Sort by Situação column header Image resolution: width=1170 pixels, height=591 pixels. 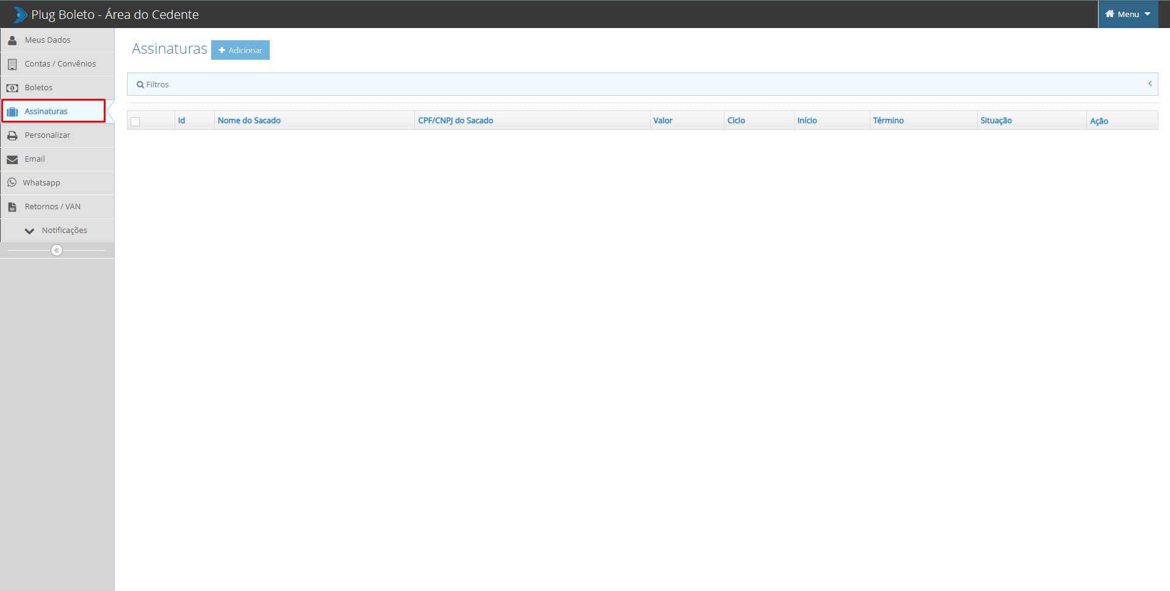click(996, 120)
